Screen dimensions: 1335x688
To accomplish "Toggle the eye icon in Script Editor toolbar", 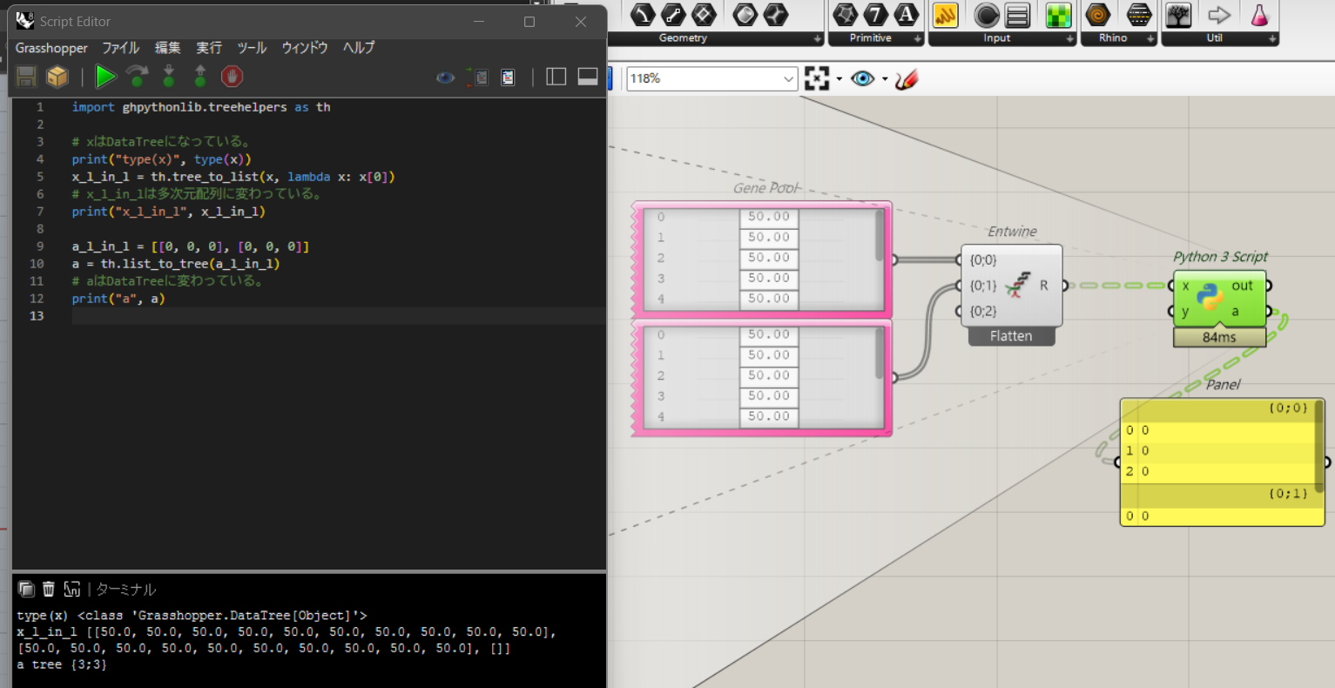I will (x=445, y=78).
